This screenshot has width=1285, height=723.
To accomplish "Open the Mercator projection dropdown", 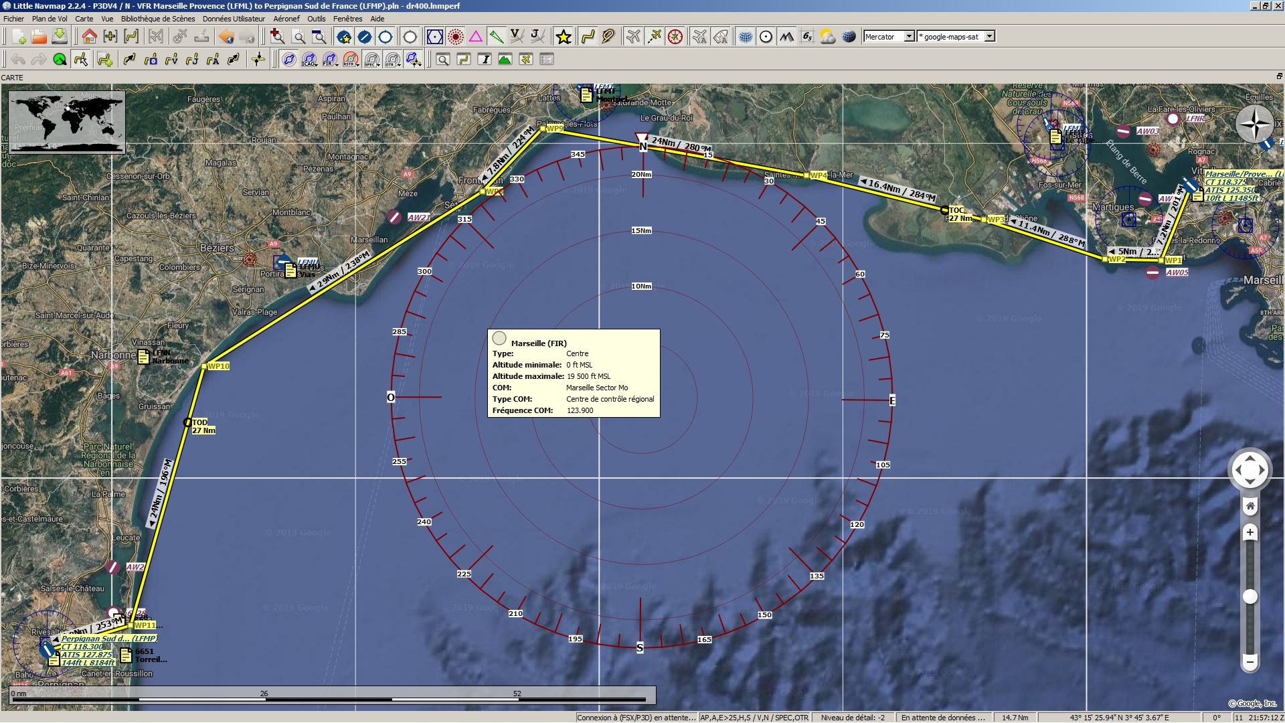I will point(889,37).
